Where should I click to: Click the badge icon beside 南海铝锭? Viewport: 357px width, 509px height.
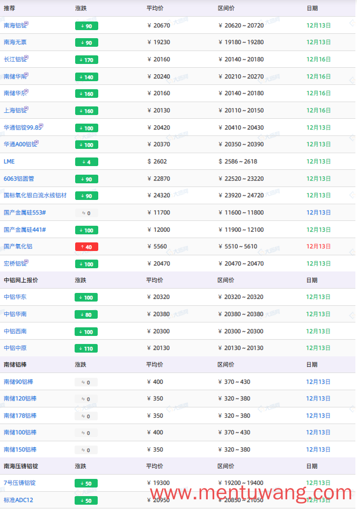click(27, 23)
